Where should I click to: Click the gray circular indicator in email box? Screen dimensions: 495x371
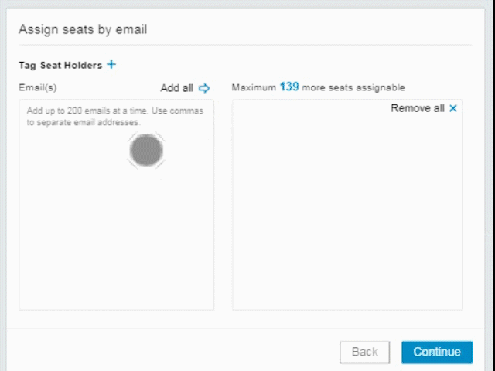pyautogui.click(x=145, y=151)
